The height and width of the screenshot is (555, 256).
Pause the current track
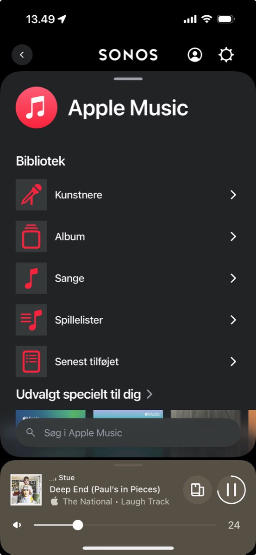(x=231, y=489)
